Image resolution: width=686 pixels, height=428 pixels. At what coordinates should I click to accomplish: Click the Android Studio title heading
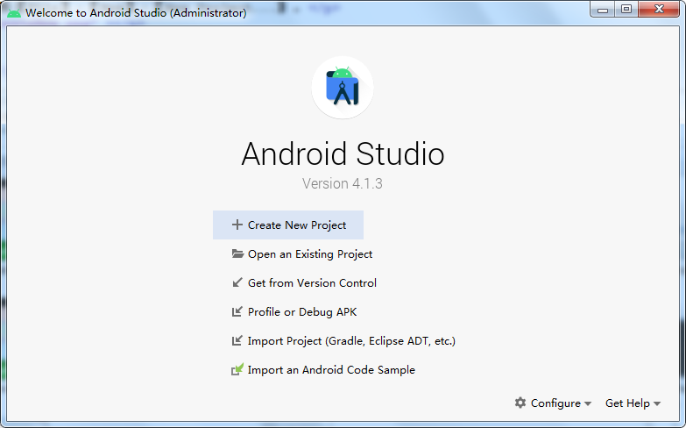coord(343,153)
